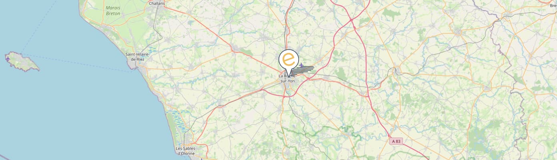The height and width of the screenshot is (160, 557).
Task: Click the marsh symbols near Saint-Hilaire-de-Riez
Action: (x=152, y=50)
